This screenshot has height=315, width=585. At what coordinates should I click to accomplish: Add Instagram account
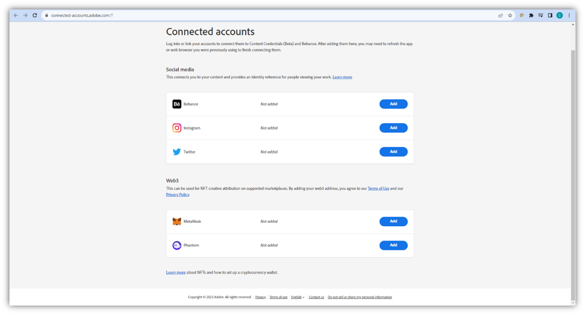393,128
